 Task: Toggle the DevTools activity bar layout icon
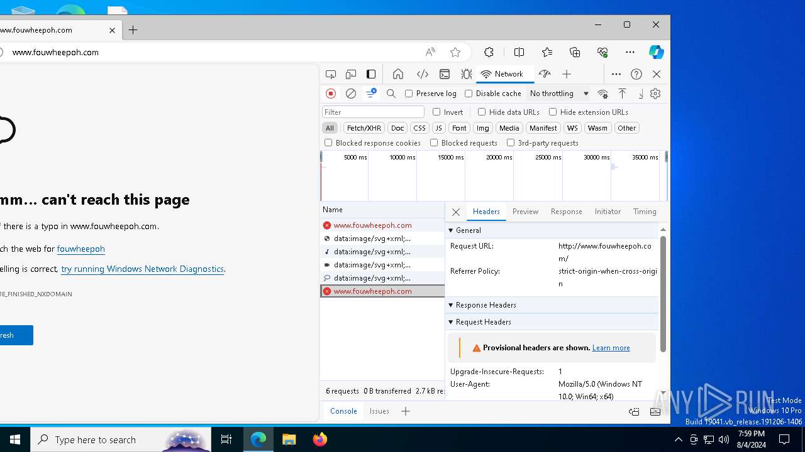point(371,74)
